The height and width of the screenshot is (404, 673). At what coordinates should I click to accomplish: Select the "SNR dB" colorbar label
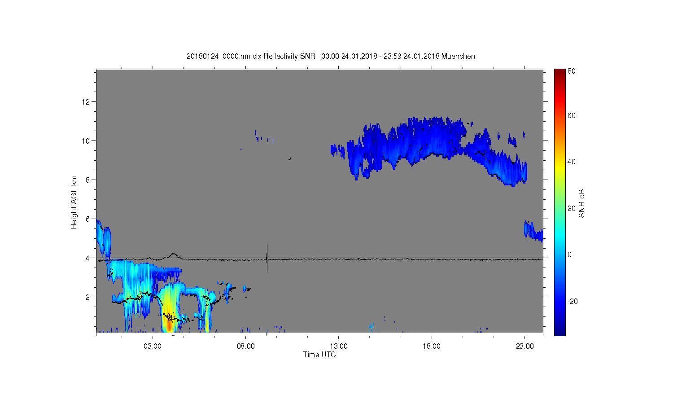581,203
